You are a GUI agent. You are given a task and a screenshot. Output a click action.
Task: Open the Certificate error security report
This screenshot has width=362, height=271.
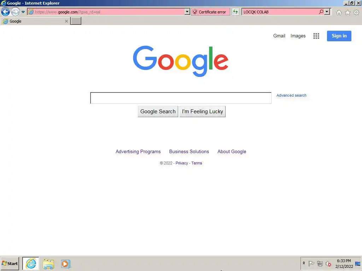point(210,12)
